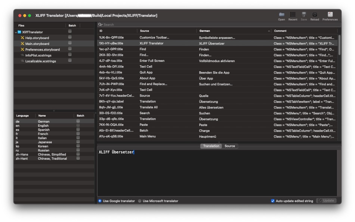355x222 pixels.
Task: Click the Help.storyboard file icon
Action: point(22,38)
